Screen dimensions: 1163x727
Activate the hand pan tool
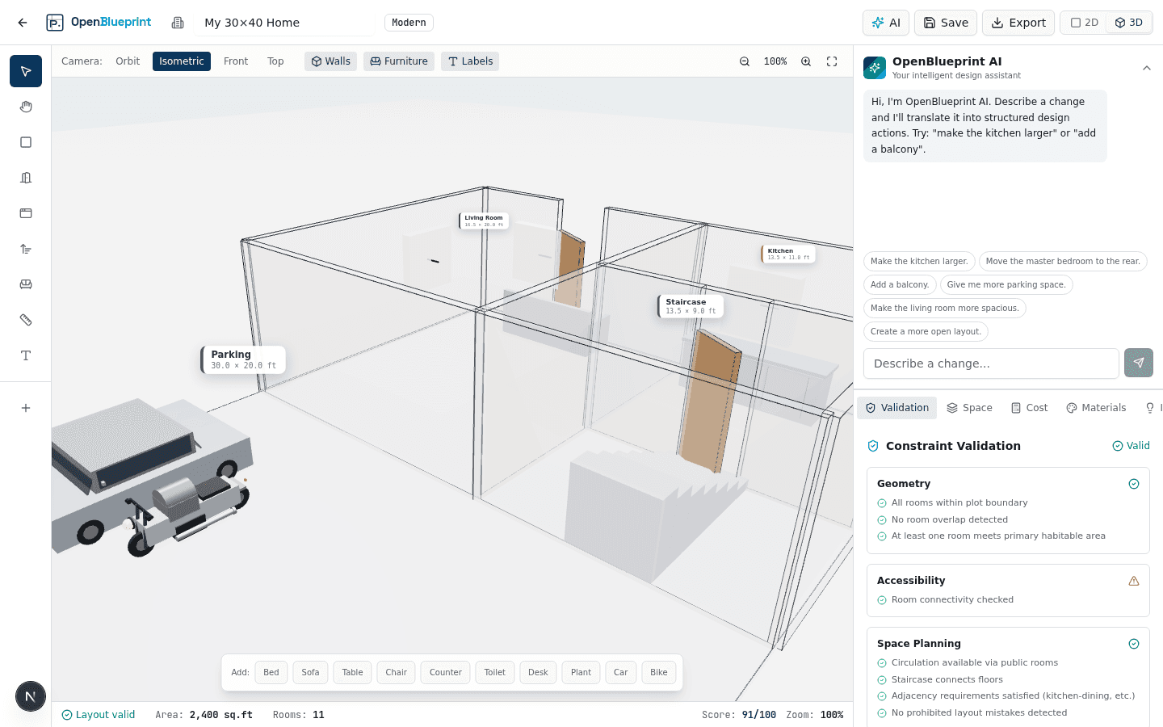click(26, 107)
